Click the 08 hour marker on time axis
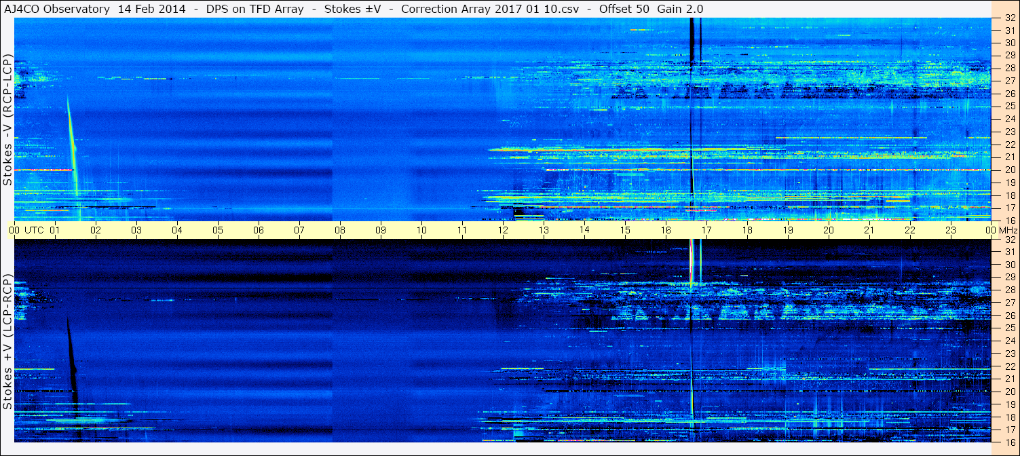 [x=340, y=230]
